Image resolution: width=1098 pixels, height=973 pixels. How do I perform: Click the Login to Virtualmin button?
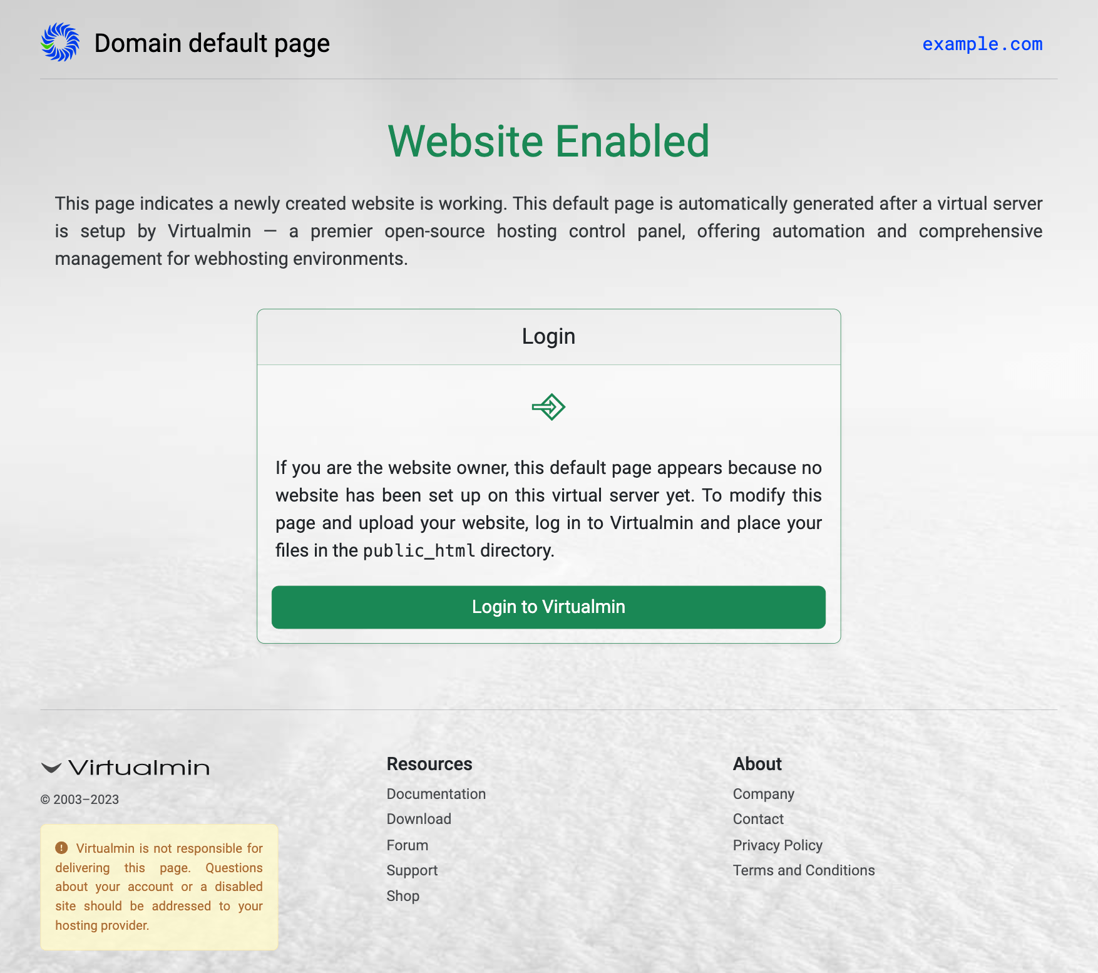tap(548, 607)
